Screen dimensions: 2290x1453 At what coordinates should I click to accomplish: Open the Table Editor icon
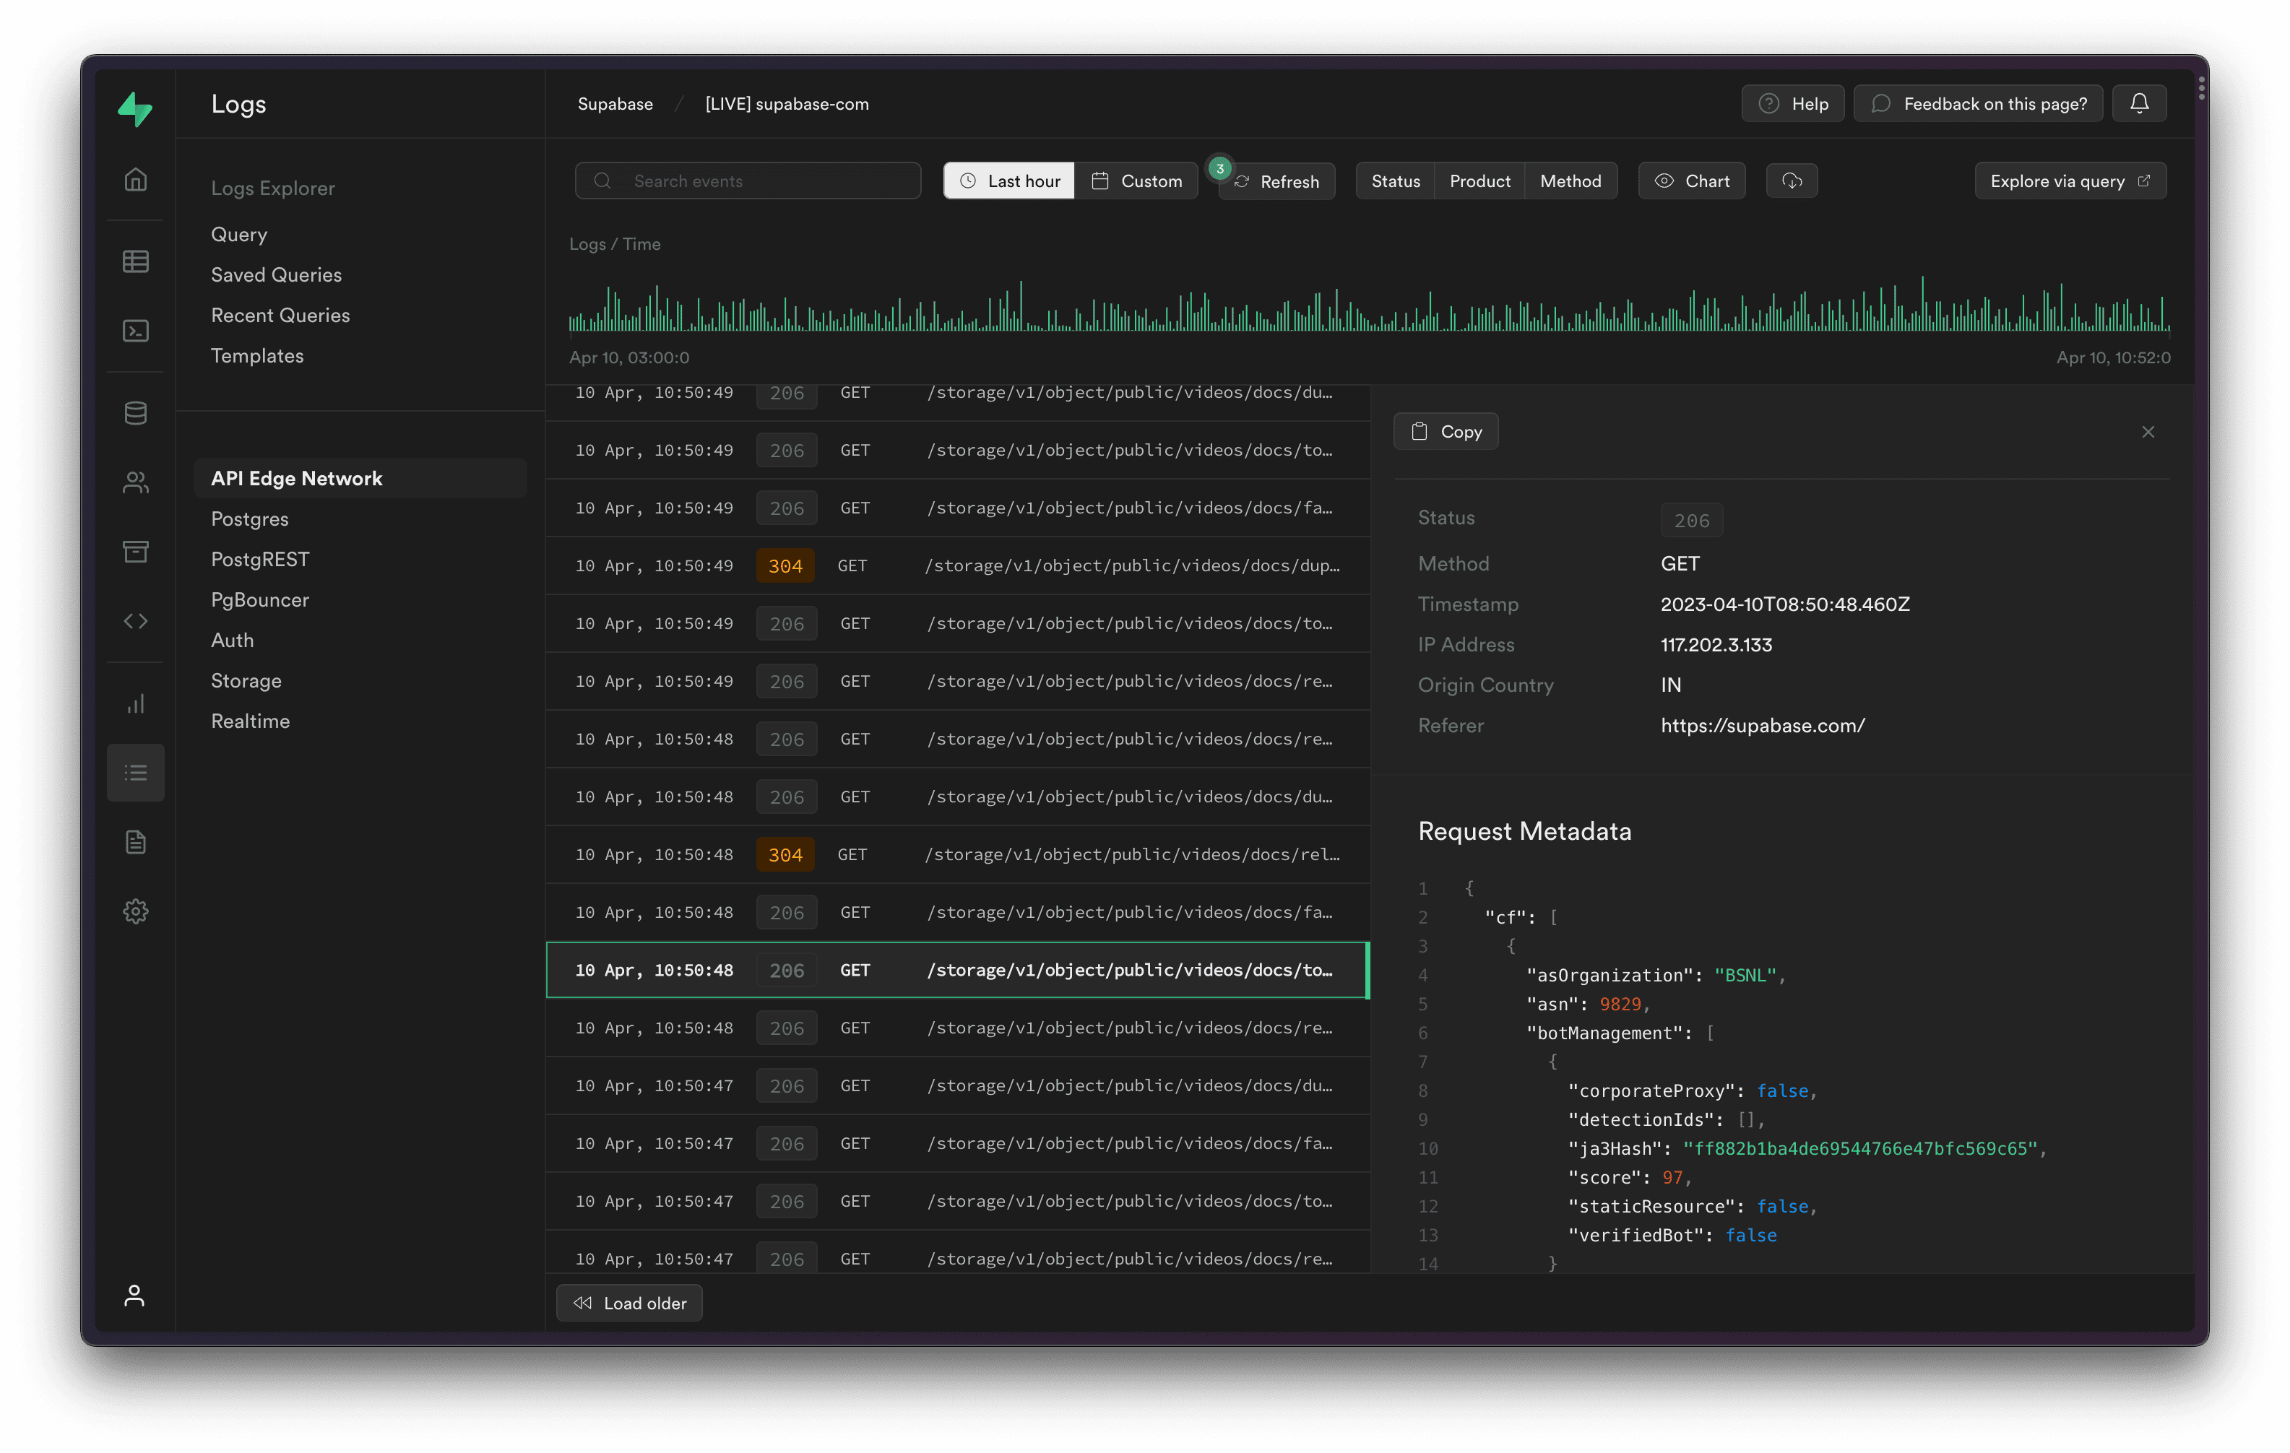tap(135, 261)
